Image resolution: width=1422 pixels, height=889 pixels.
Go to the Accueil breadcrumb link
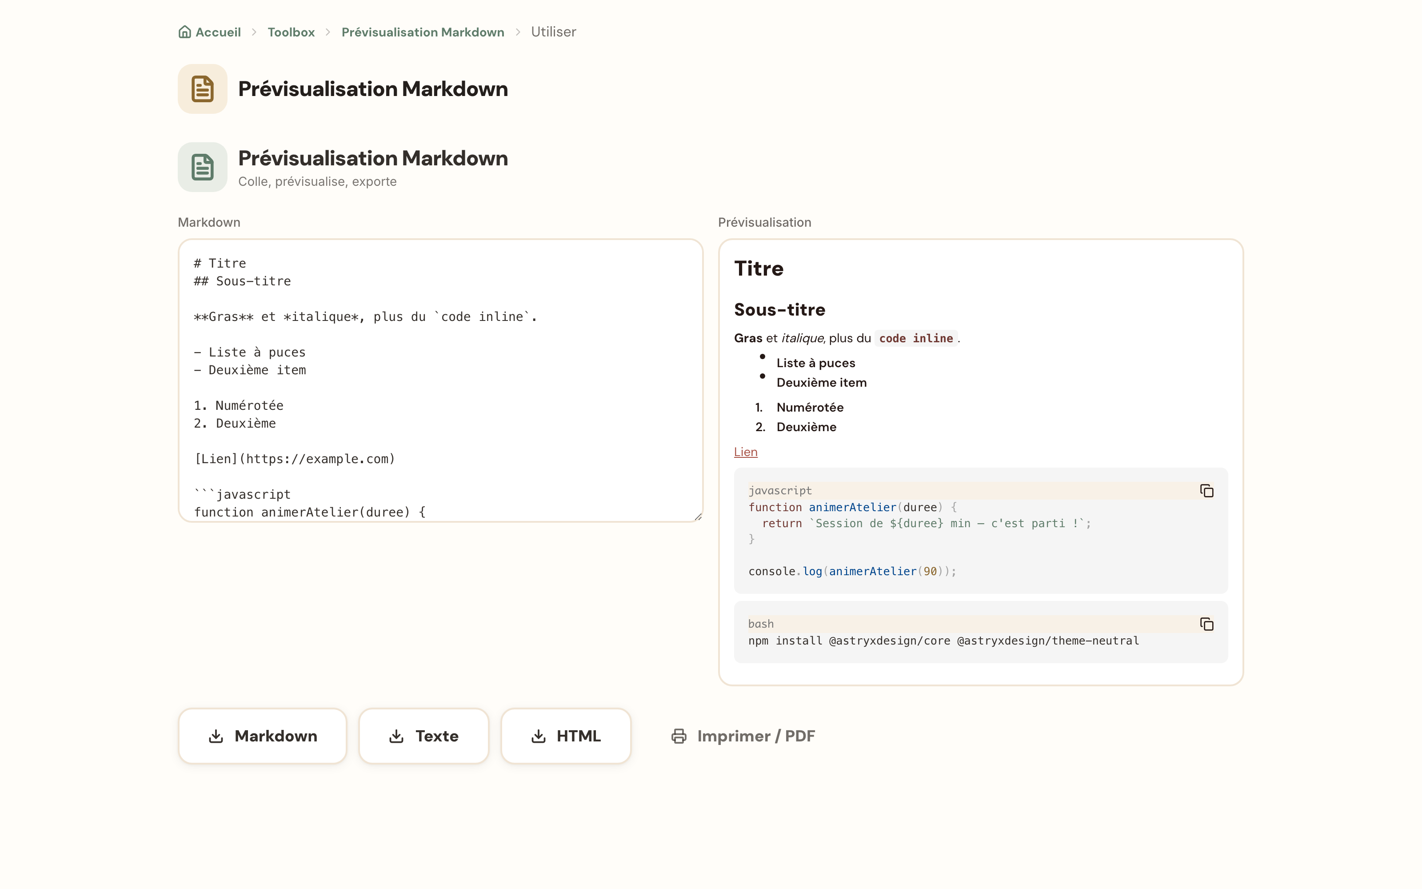[210, 32]
